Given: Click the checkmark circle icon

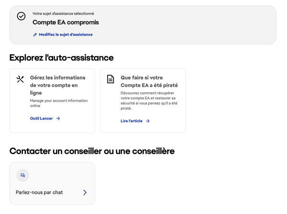Looking at the screenshot, I should click(21, 16).
